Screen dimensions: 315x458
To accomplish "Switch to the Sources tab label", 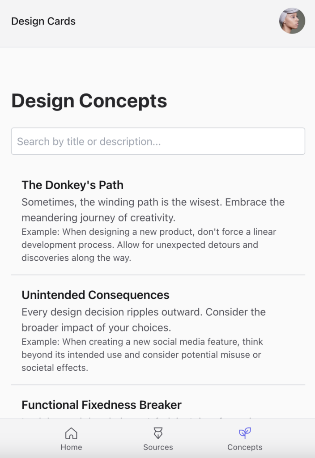I will [158, 447].
